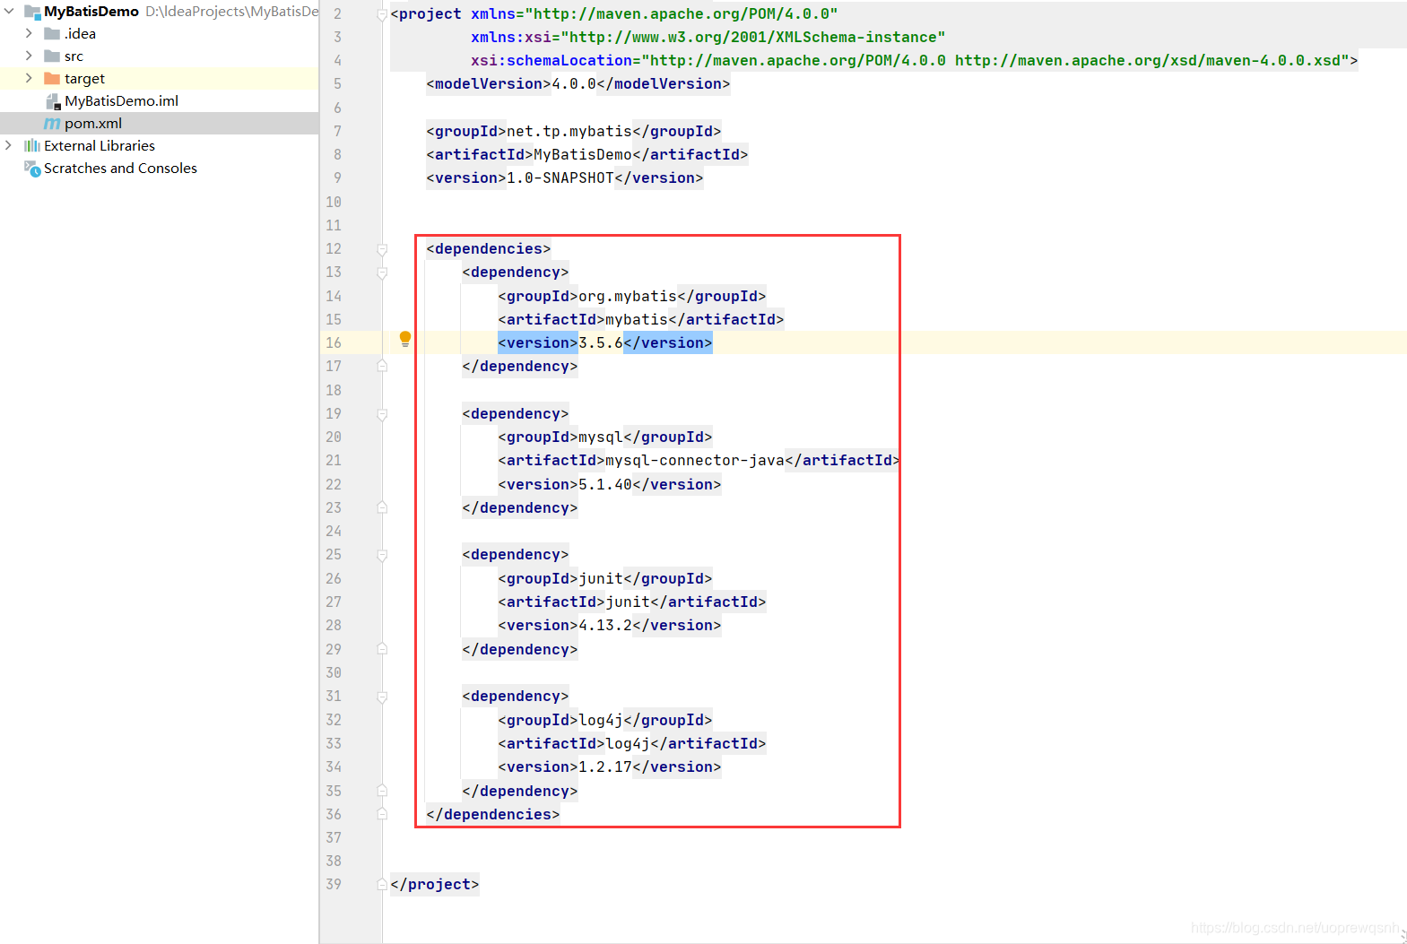Fold the mybatis dependency at line 13
The height and width of the screenshot is (944, 1407).
(382, 273)
